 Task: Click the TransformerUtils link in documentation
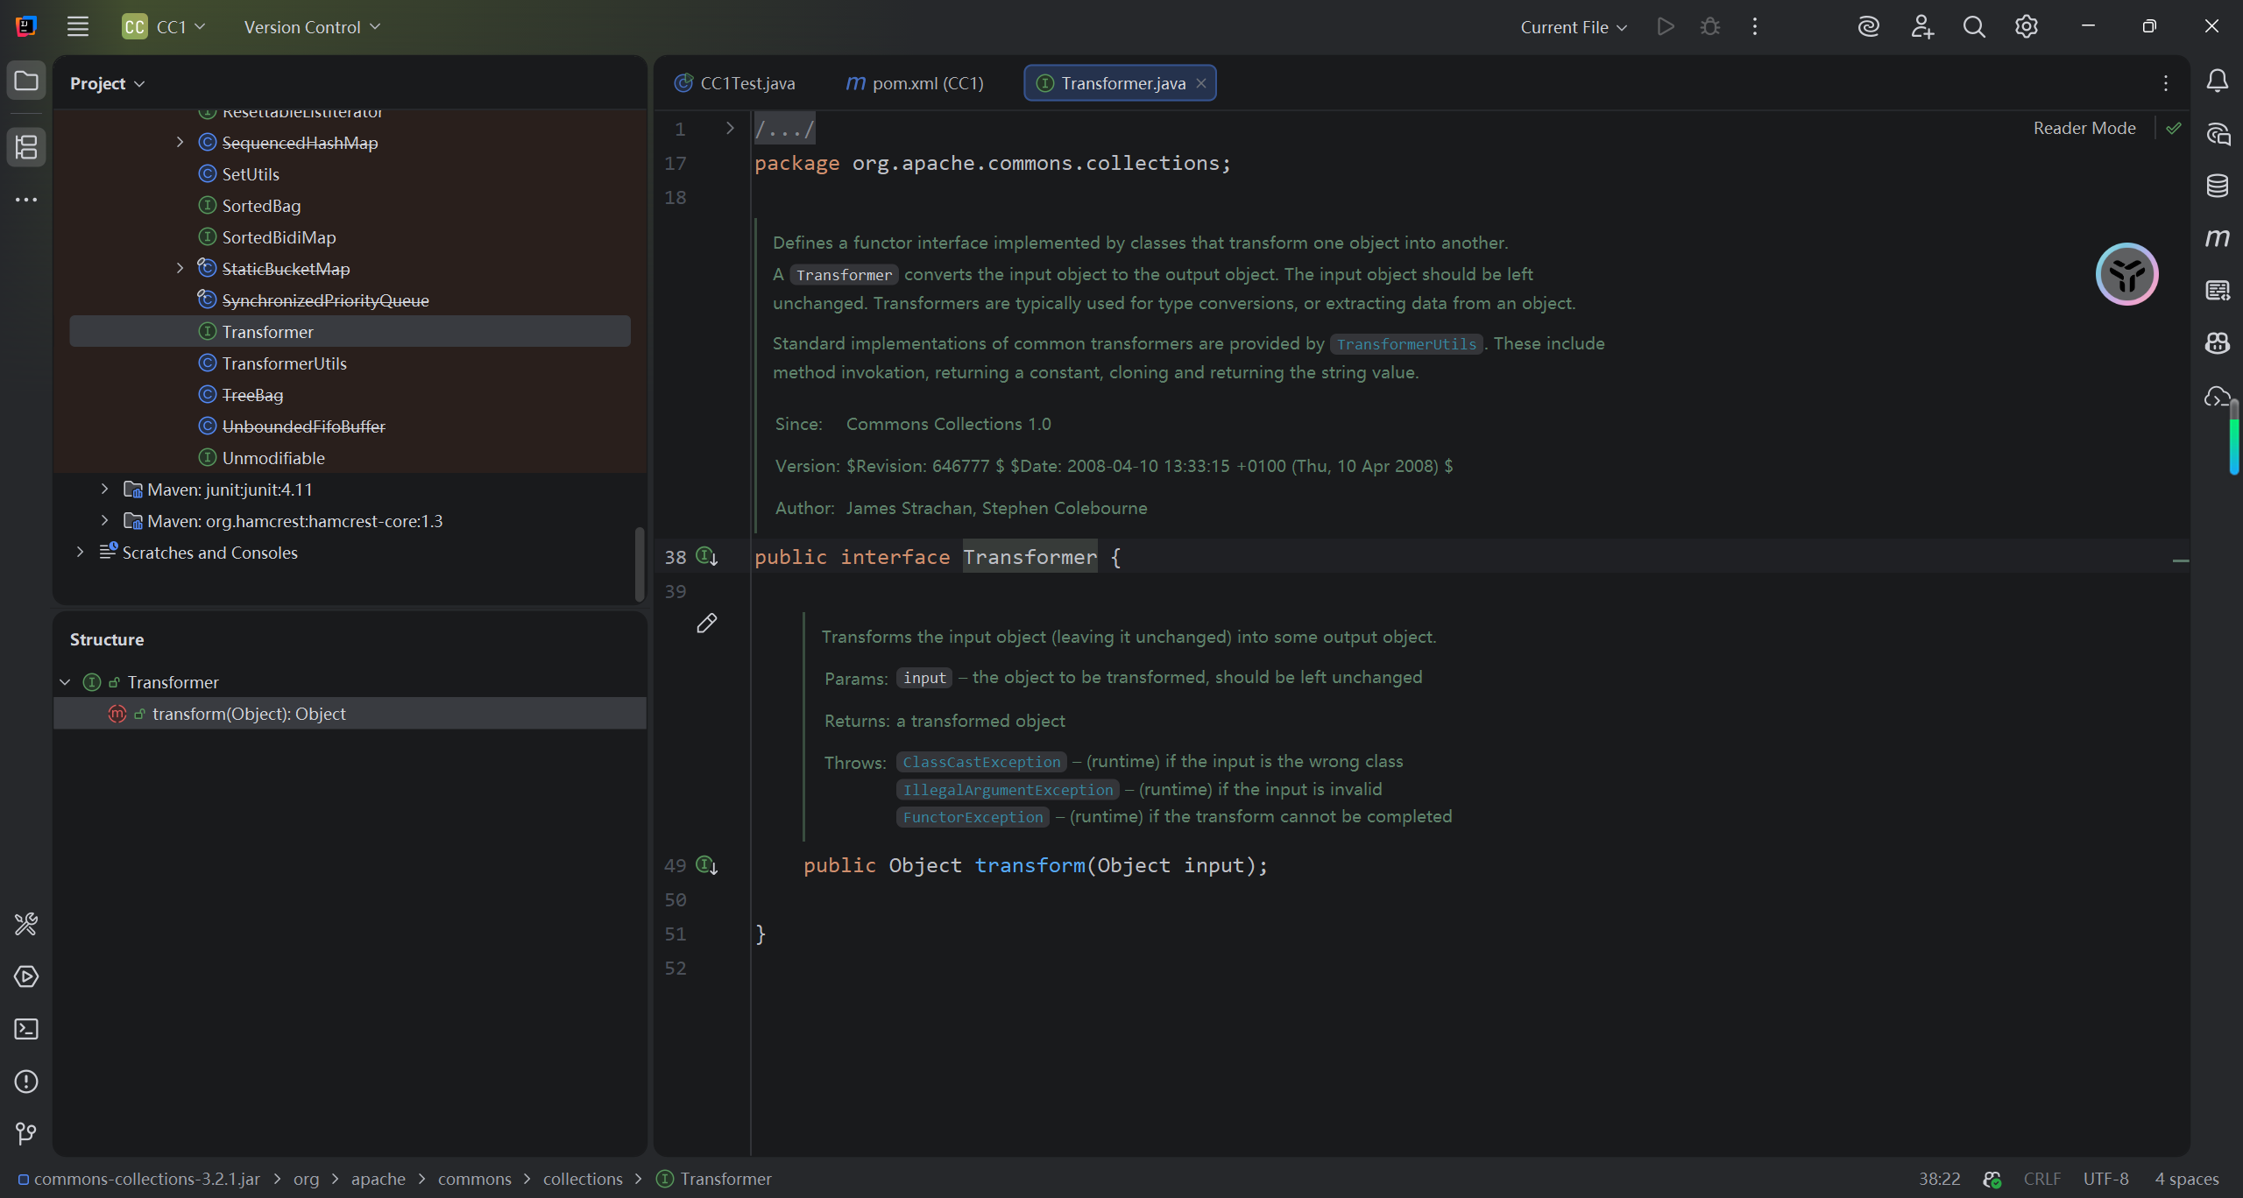(x=1405, y=344)
